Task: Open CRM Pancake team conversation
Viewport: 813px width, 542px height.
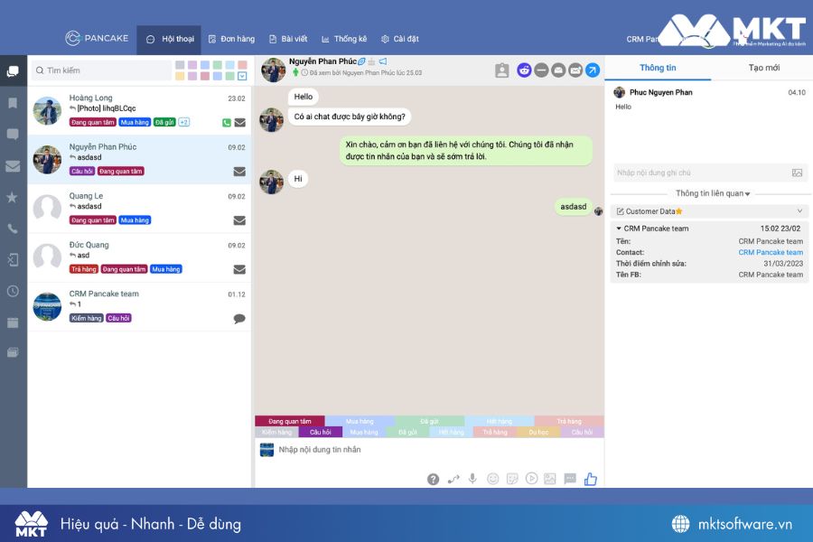Action: 139,306
